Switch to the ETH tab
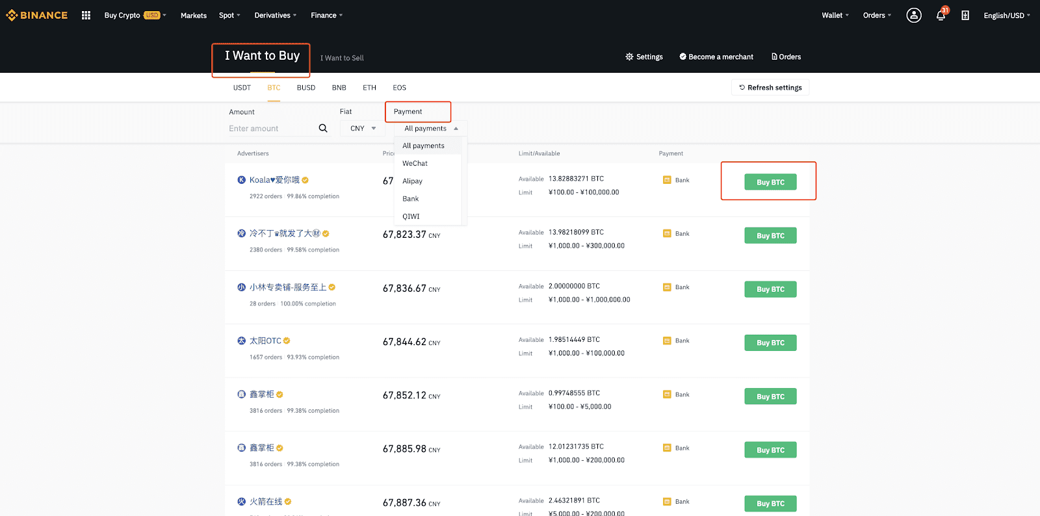 369,88
